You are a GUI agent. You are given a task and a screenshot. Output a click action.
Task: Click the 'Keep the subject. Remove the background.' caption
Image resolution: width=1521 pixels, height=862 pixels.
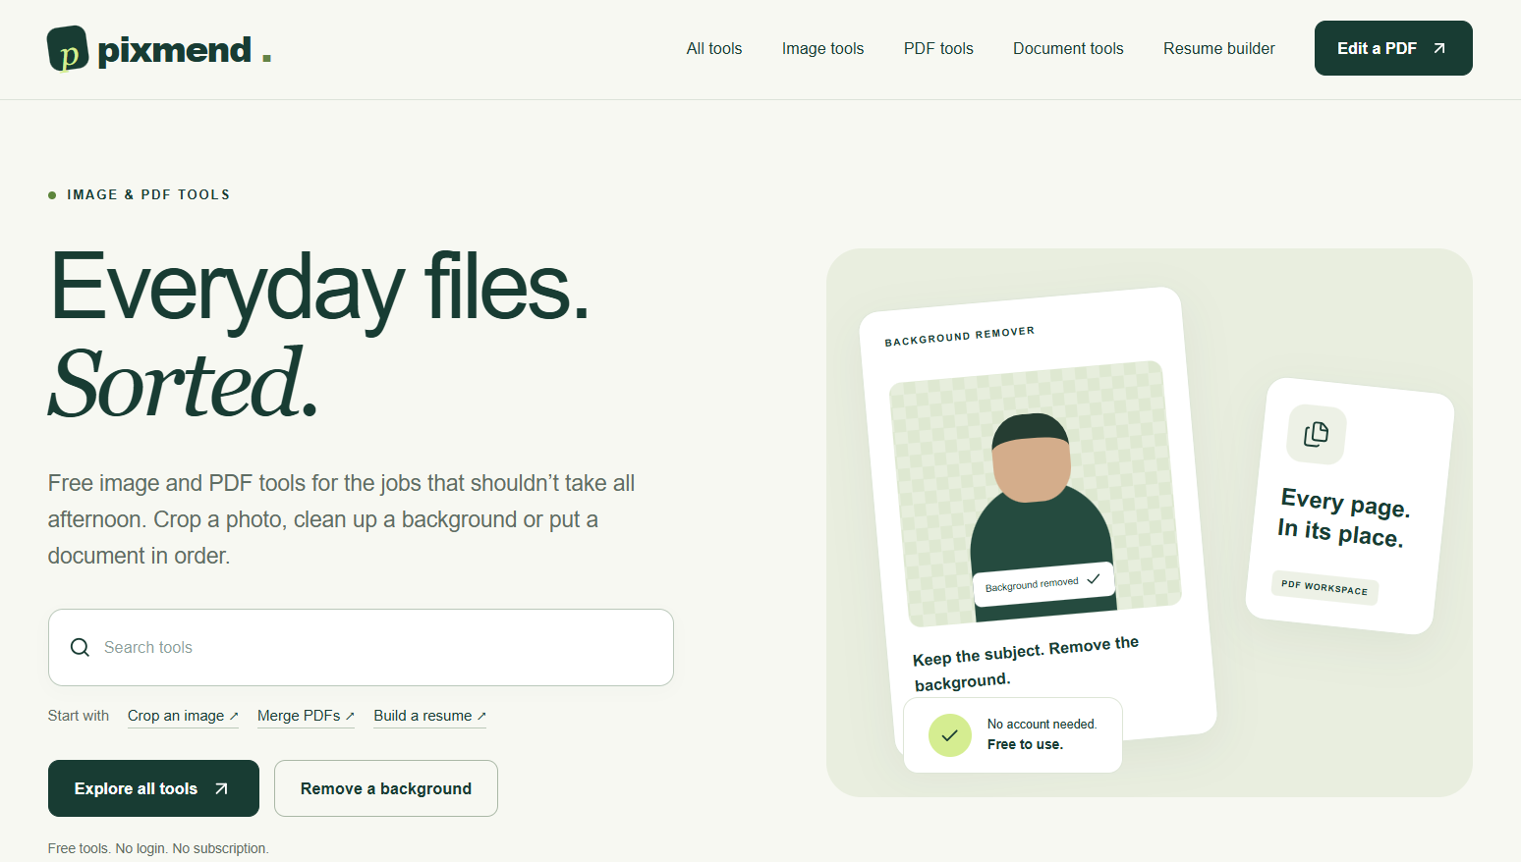pos(1026,664)
